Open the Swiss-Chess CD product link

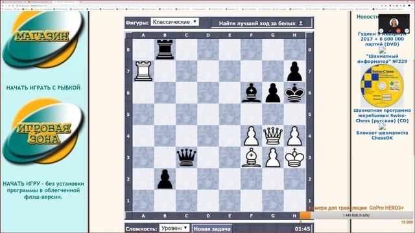pyautogui.click(x=382, y=115)
